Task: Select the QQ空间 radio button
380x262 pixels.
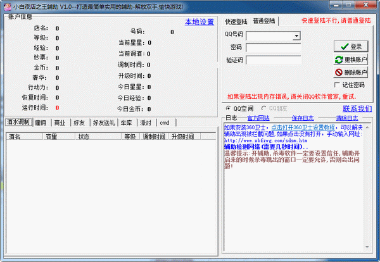Action: click(228, 108)
